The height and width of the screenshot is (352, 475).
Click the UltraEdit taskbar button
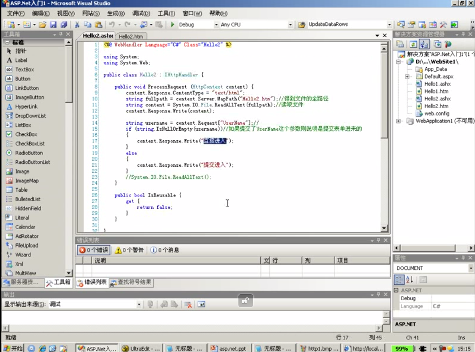[141, 348]
